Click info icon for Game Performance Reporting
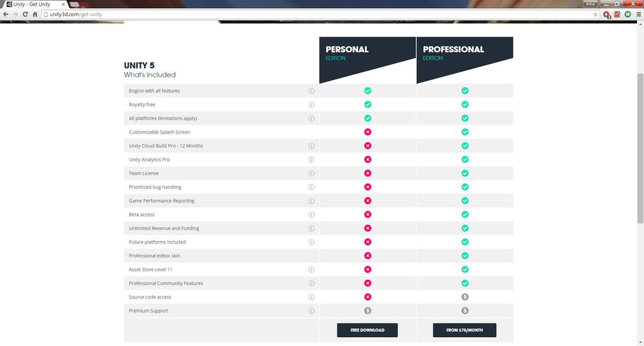This screenshot has height=346, width=644. [x=312, y=201]
